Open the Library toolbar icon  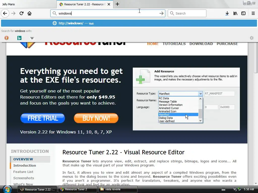(x=235, y=13)
